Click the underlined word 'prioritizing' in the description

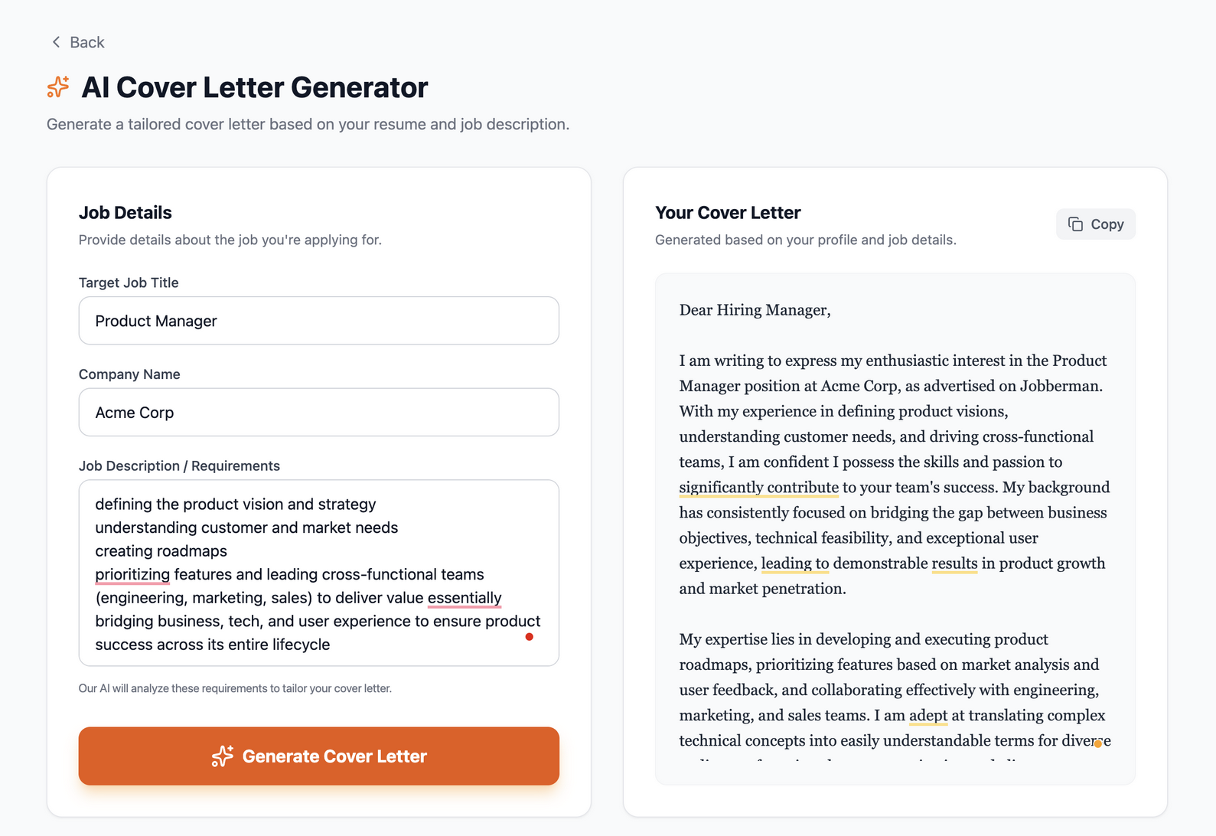click(x=132, y=574)
